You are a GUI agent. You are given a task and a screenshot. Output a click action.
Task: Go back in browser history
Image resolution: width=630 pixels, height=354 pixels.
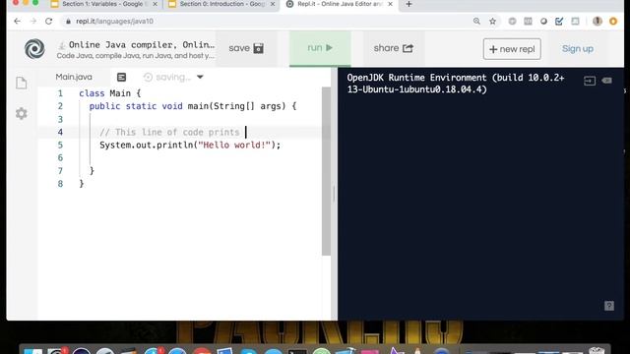(17, 22)
